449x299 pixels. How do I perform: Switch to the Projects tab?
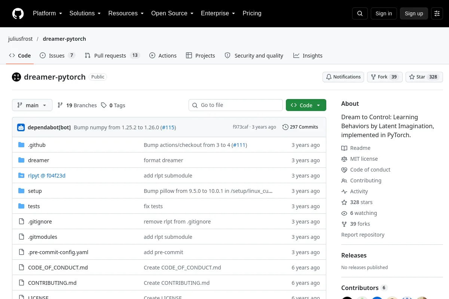point(201,55)
